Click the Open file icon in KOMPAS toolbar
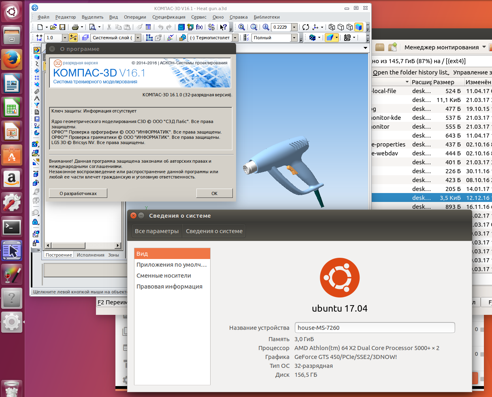Viewport: 492px width, 397px height. click(x=54, y=27)
